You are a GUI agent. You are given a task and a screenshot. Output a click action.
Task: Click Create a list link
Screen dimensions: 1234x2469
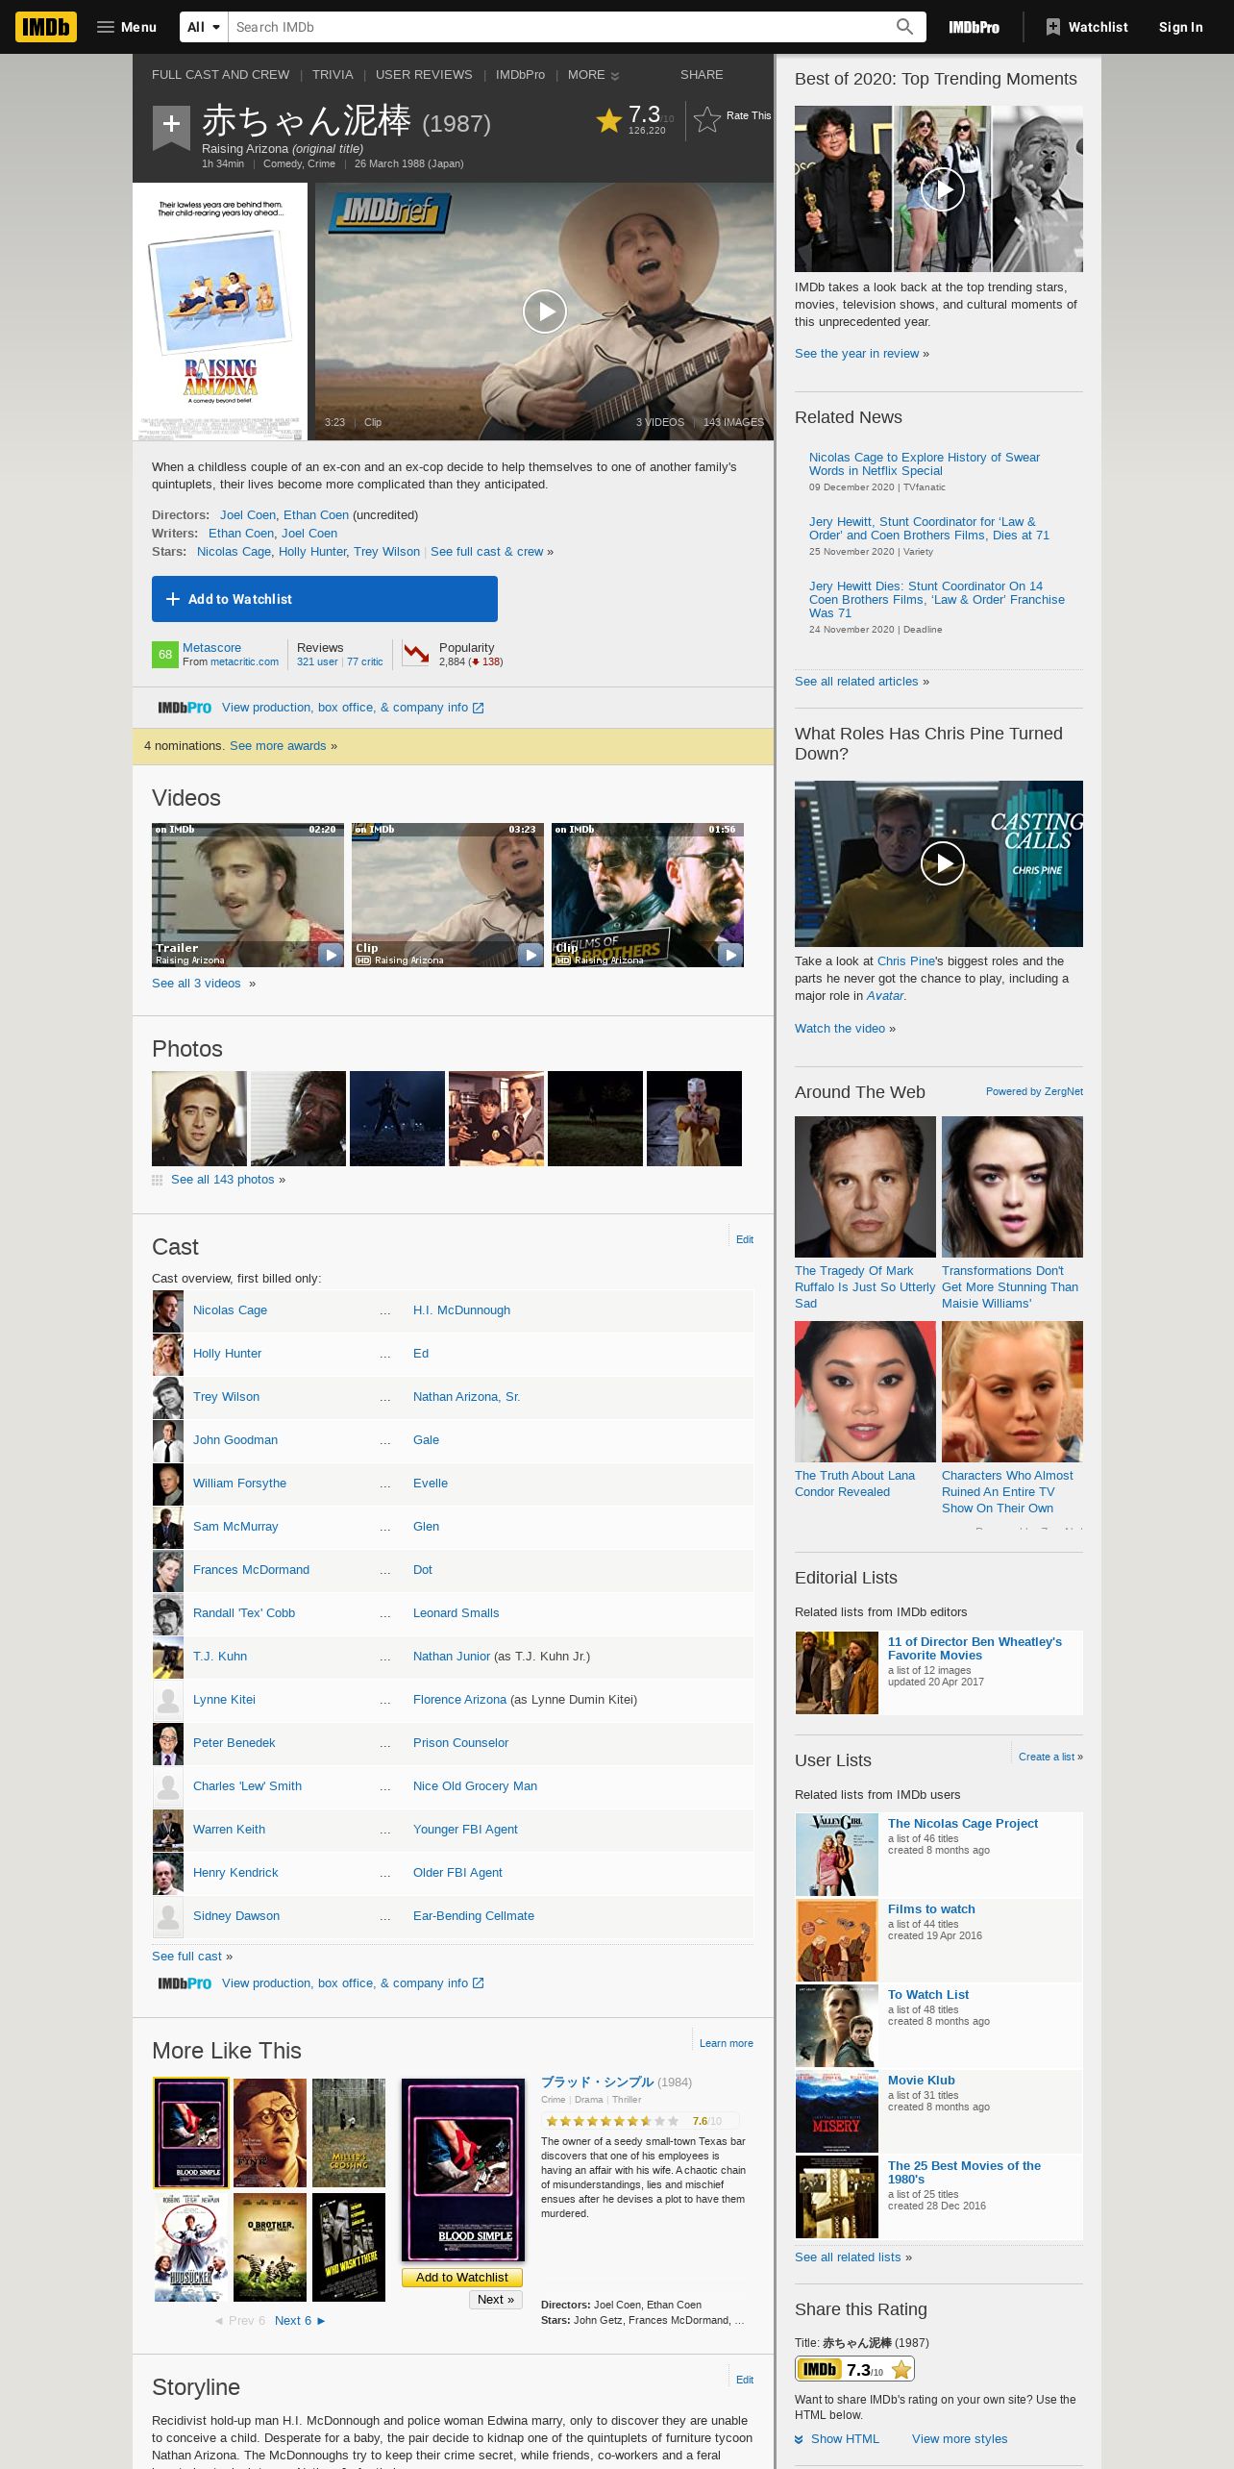(x=1047, y=1757)
